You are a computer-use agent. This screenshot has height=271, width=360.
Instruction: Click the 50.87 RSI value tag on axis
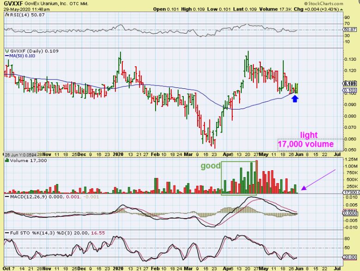coord(350,29)
